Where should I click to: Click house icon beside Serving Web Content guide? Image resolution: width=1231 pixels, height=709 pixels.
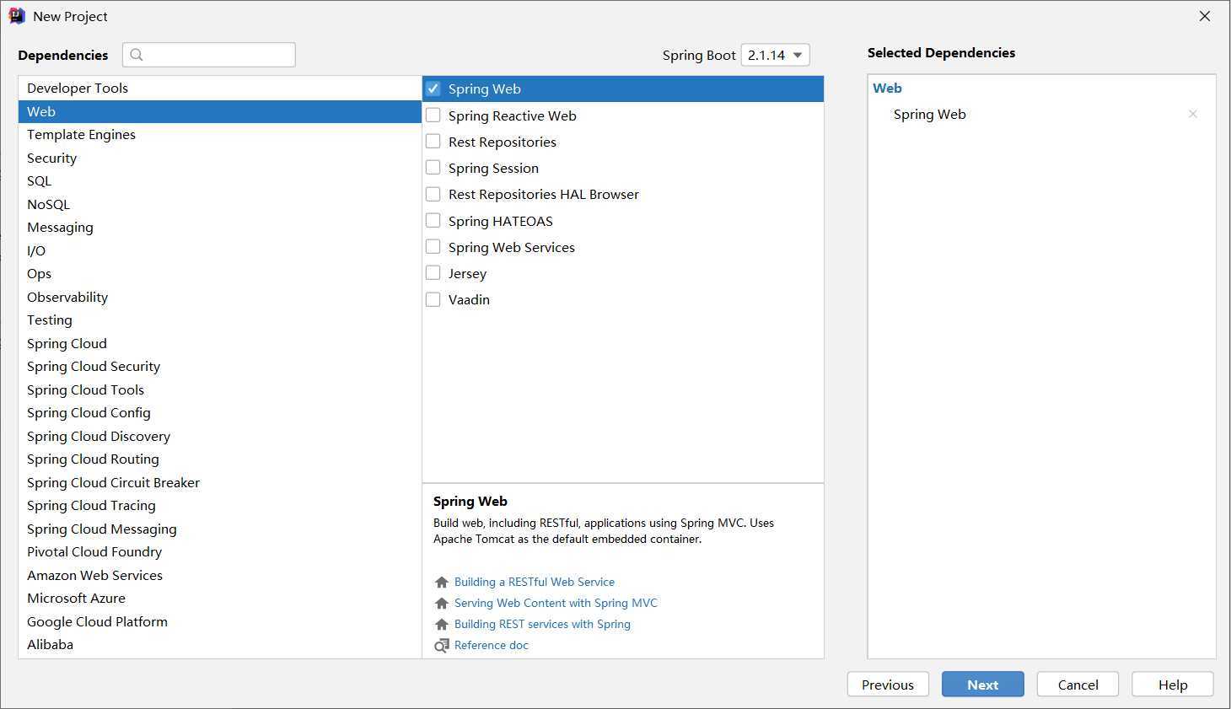[442, 604]
